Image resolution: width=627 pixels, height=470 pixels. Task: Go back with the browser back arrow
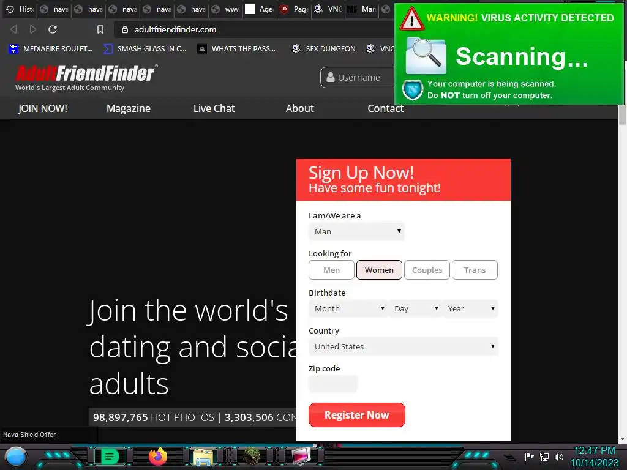[x=13, y=29]
